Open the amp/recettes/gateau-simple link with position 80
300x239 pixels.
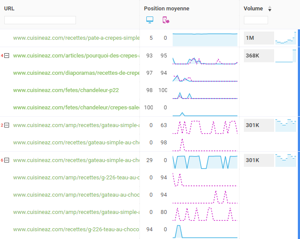[76, 212]
